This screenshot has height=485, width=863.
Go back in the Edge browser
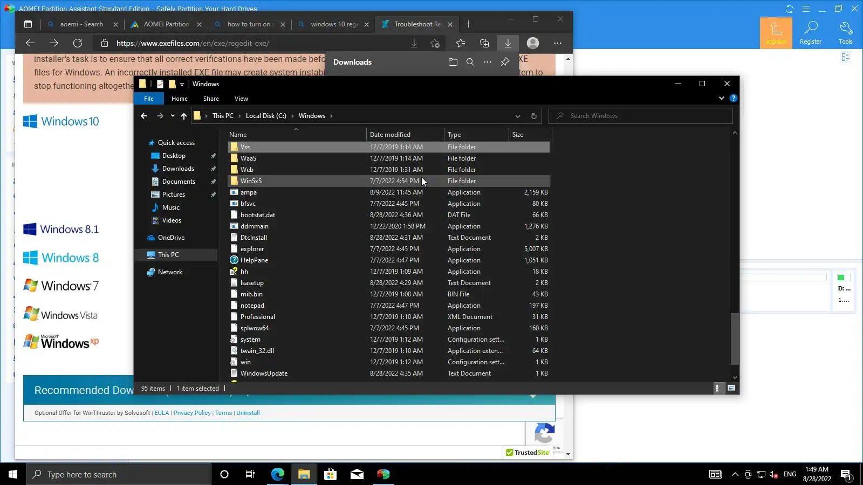click(x=30, y=43)
